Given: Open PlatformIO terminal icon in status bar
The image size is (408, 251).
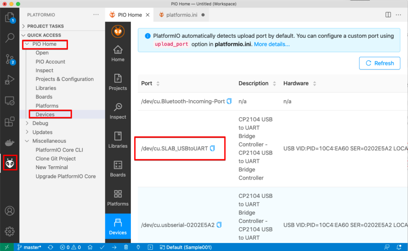Looking at the screenshot, I should tap(150, 247).
